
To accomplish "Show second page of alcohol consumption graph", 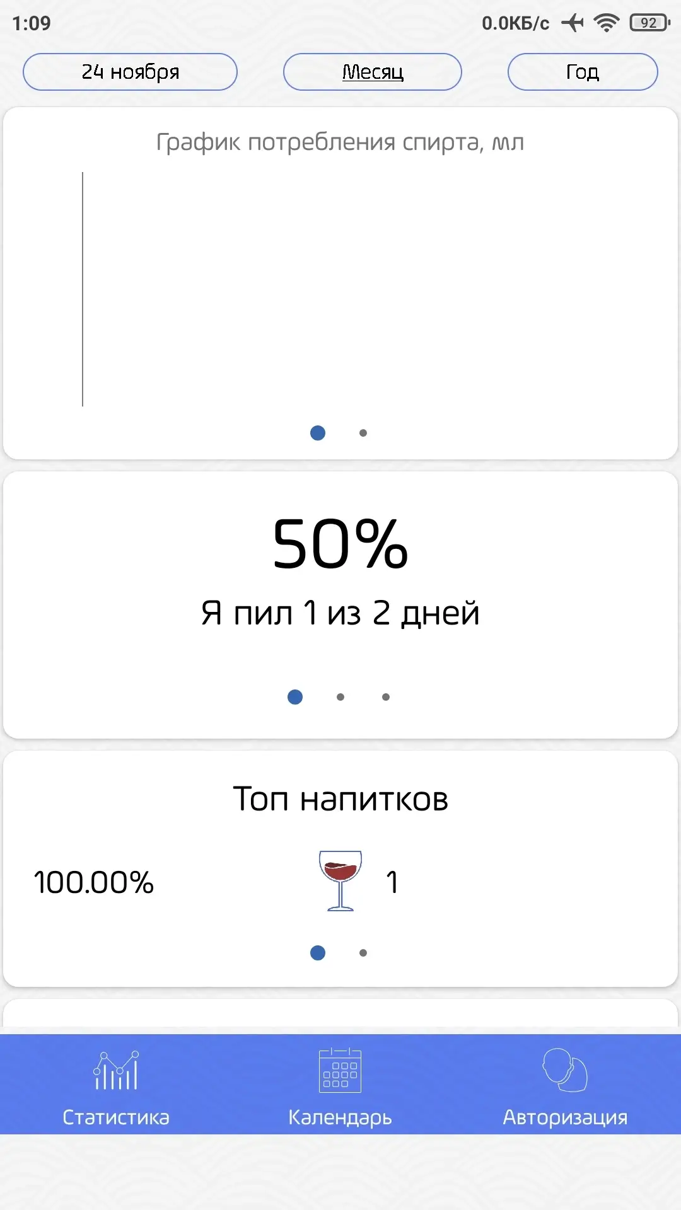I will (363, 433).
